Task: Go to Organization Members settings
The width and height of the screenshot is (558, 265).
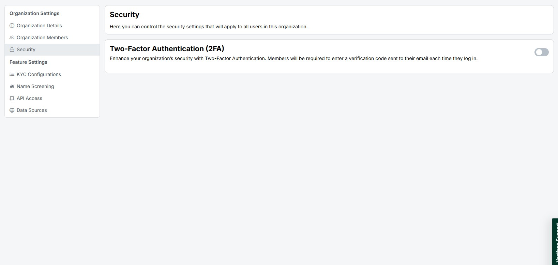Action: [x=42, y=38]
